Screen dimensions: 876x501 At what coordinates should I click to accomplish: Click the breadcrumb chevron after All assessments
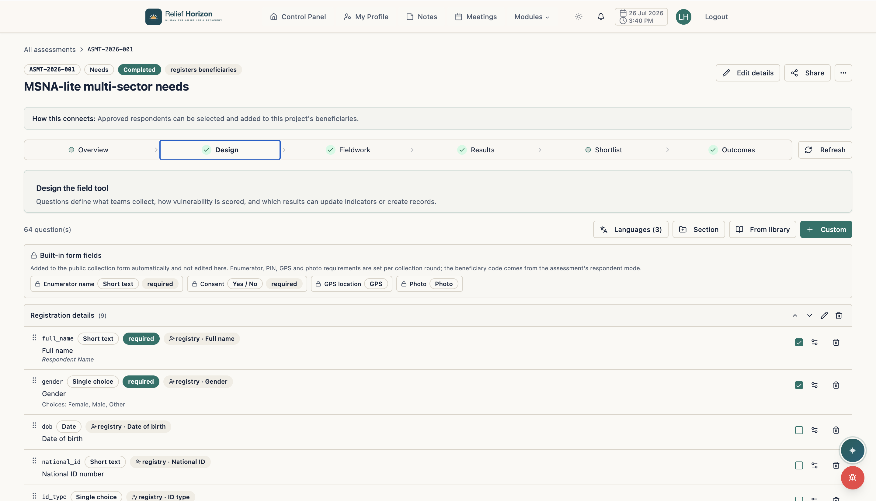[82, 50]
